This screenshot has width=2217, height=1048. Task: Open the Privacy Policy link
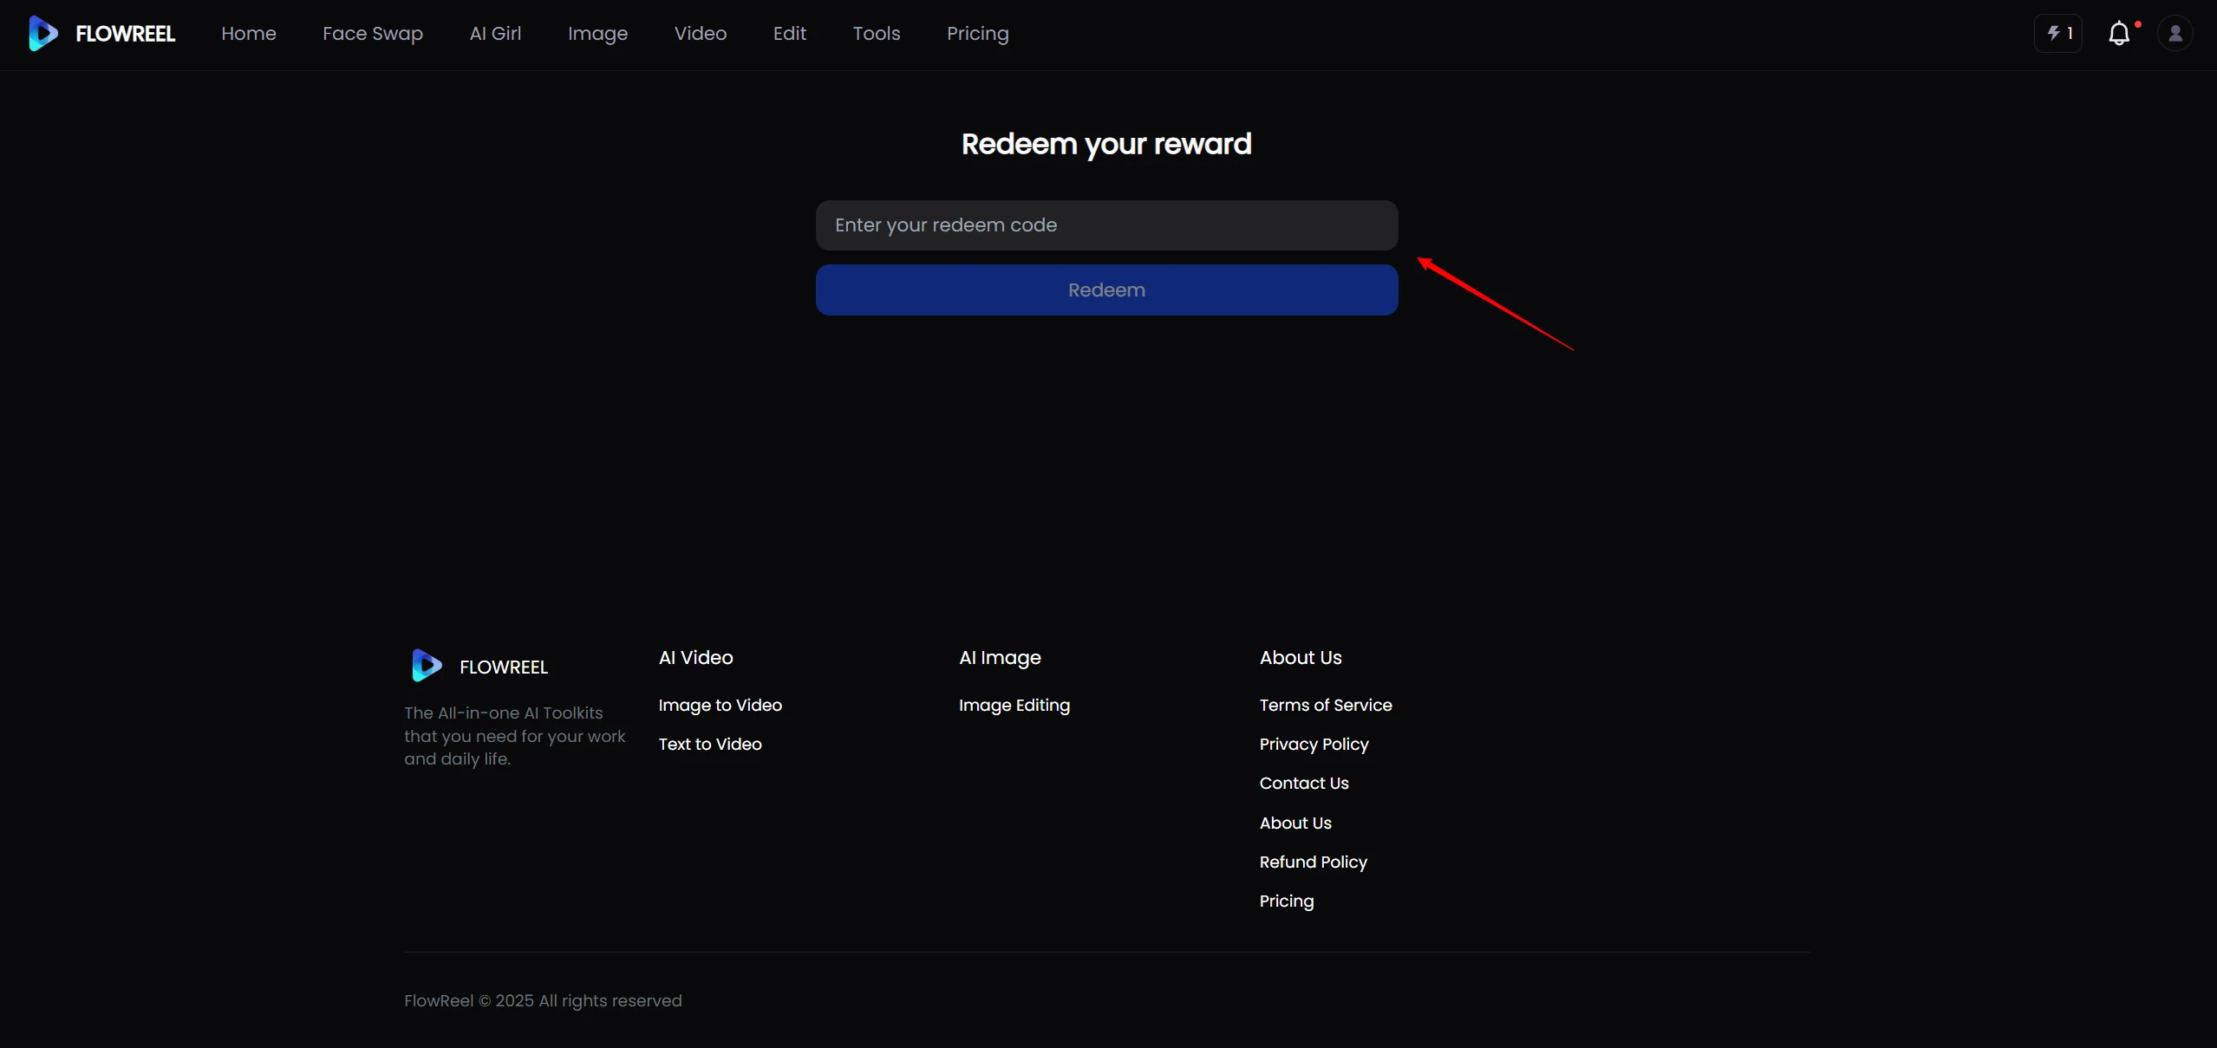click(x=1314, y=745)
